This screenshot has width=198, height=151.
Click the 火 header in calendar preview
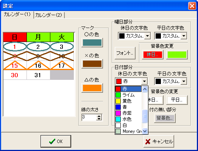[62, 37]
